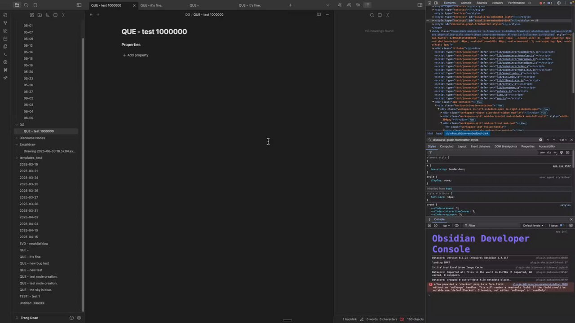Toggle computed styles sidebar icon
This screenshot has height=323, width=575.
[x=567, y=153]
